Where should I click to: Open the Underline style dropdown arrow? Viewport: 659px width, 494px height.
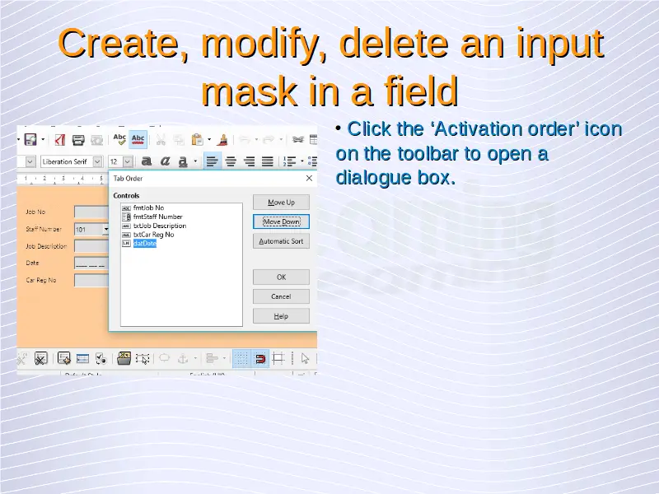tap(195, 161)
